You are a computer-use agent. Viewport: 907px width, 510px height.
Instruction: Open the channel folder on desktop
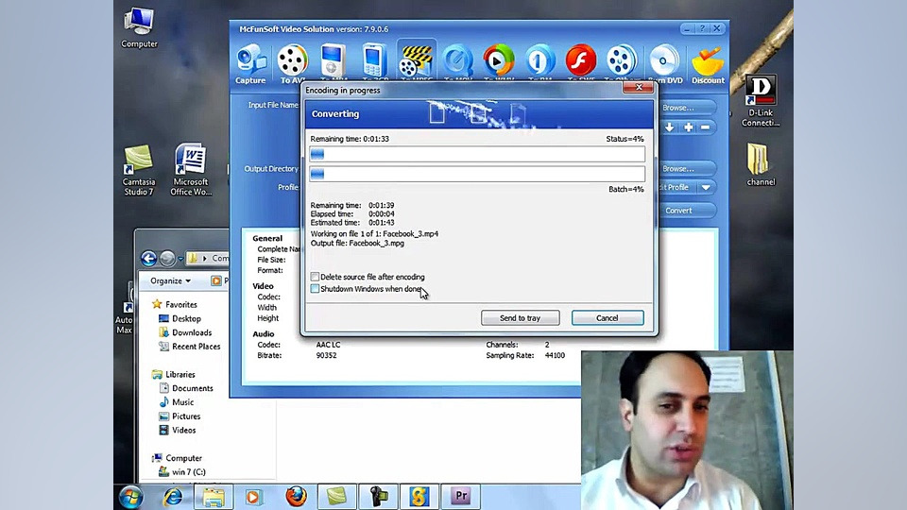(760, 164)
